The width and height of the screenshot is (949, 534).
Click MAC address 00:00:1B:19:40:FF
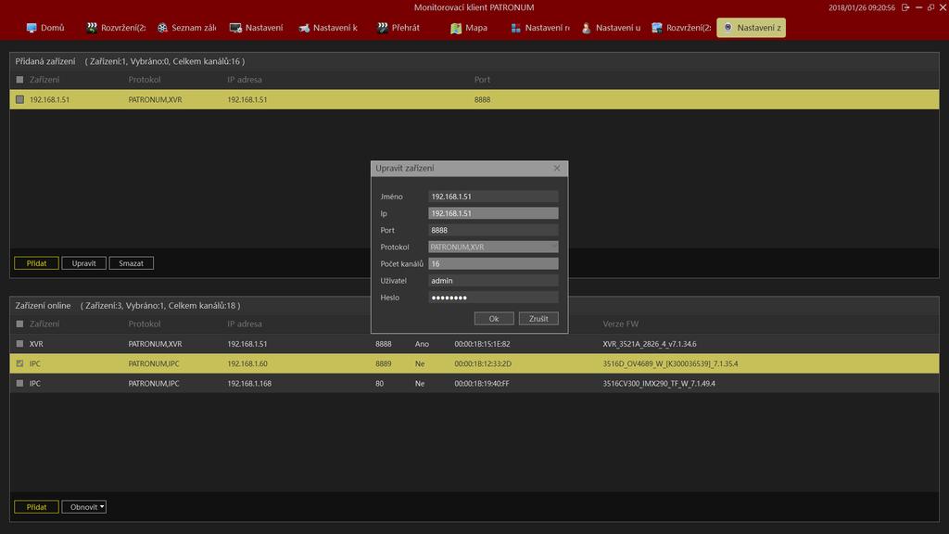point(482,384)
